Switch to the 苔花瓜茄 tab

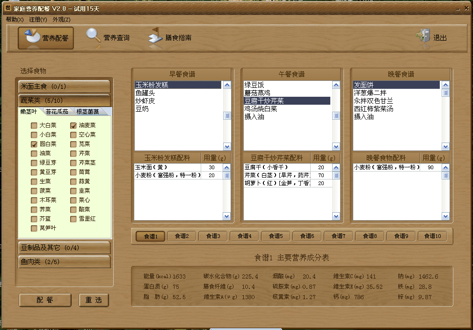pos(57,112)
